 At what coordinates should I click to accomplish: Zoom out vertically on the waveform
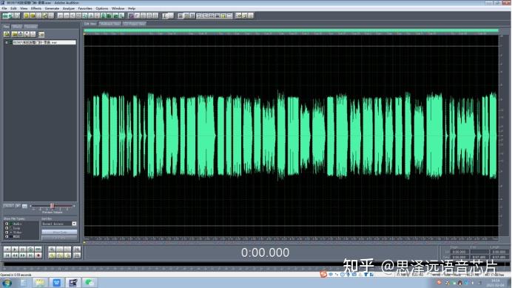77,255
